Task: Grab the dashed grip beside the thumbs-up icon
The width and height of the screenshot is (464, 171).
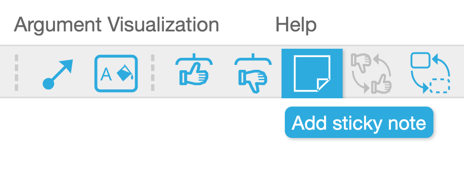Action: pyautogui.click(x=153, y=73)
